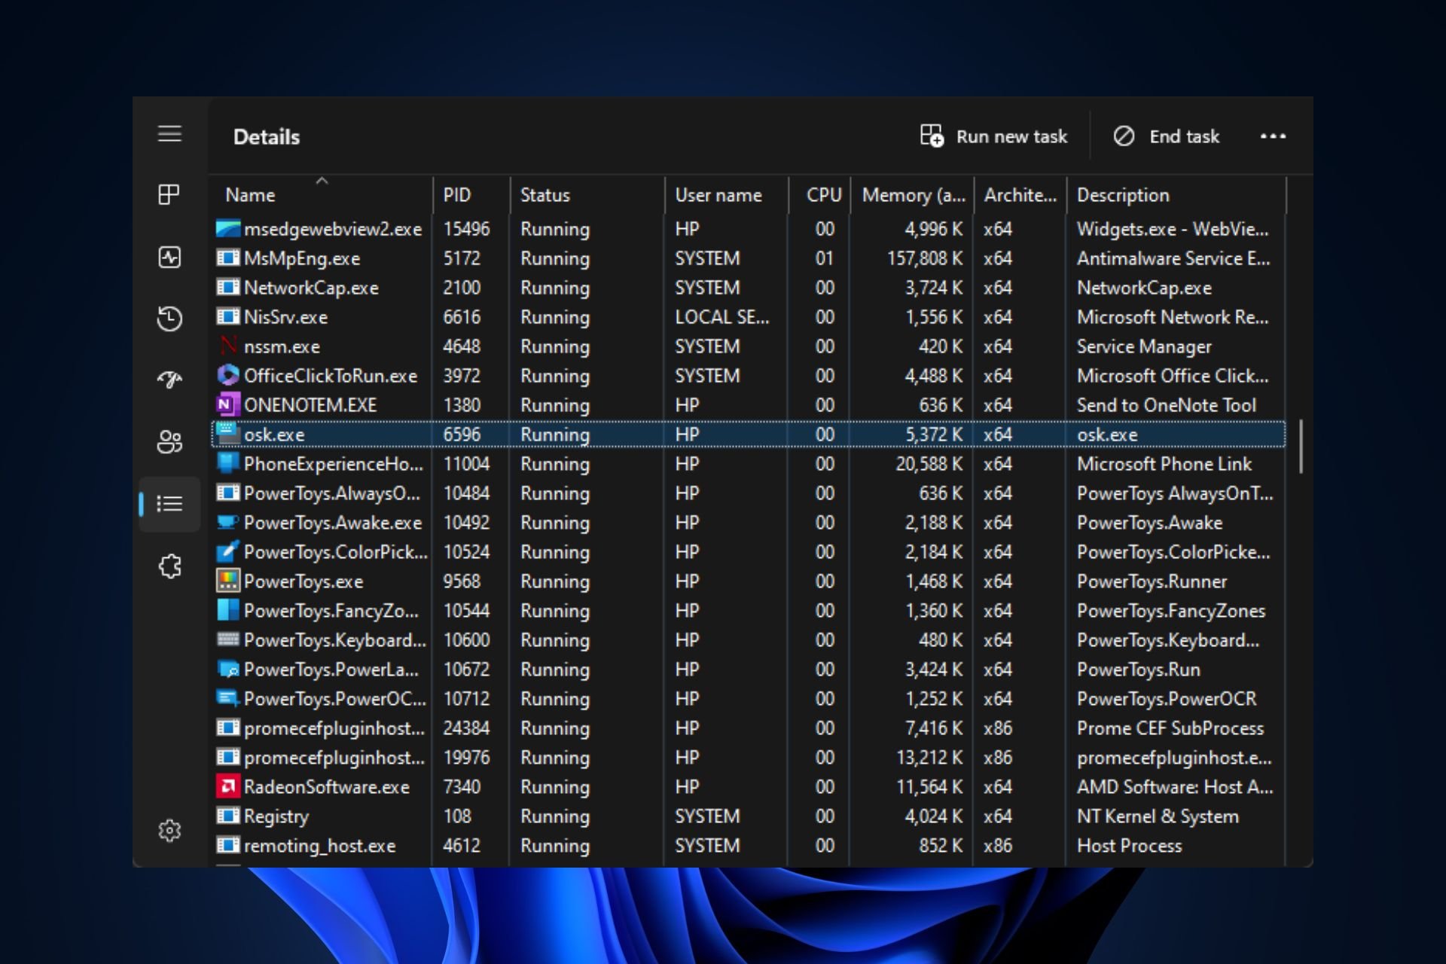Click the RadeonSoftware.exe red icon

(227, 786)
